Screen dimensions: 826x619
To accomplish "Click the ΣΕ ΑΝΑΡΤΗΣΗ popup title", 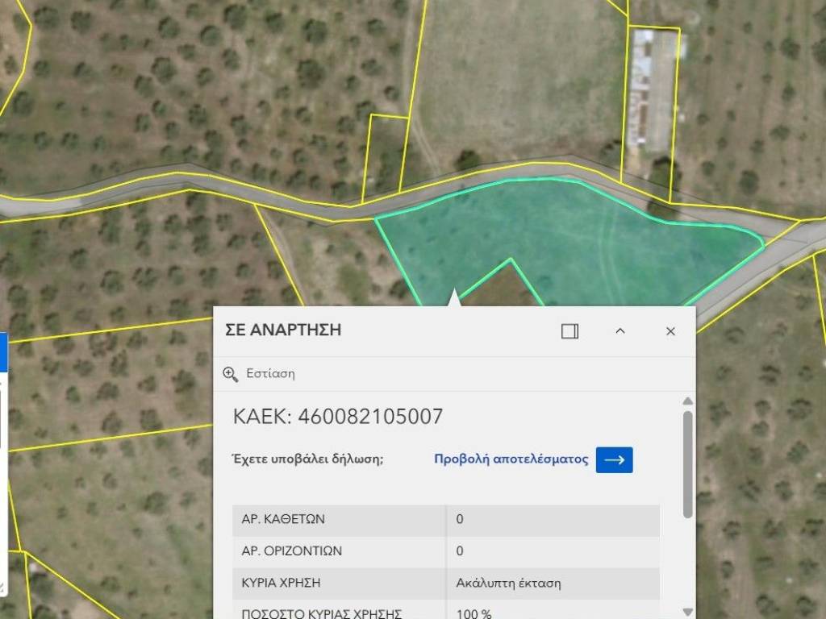I will pos(283,330).
